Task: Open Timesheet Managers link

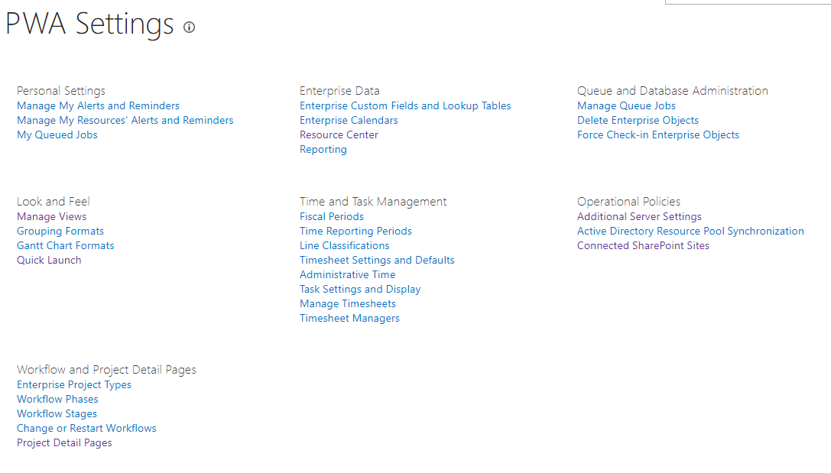Action: [350, 319]
